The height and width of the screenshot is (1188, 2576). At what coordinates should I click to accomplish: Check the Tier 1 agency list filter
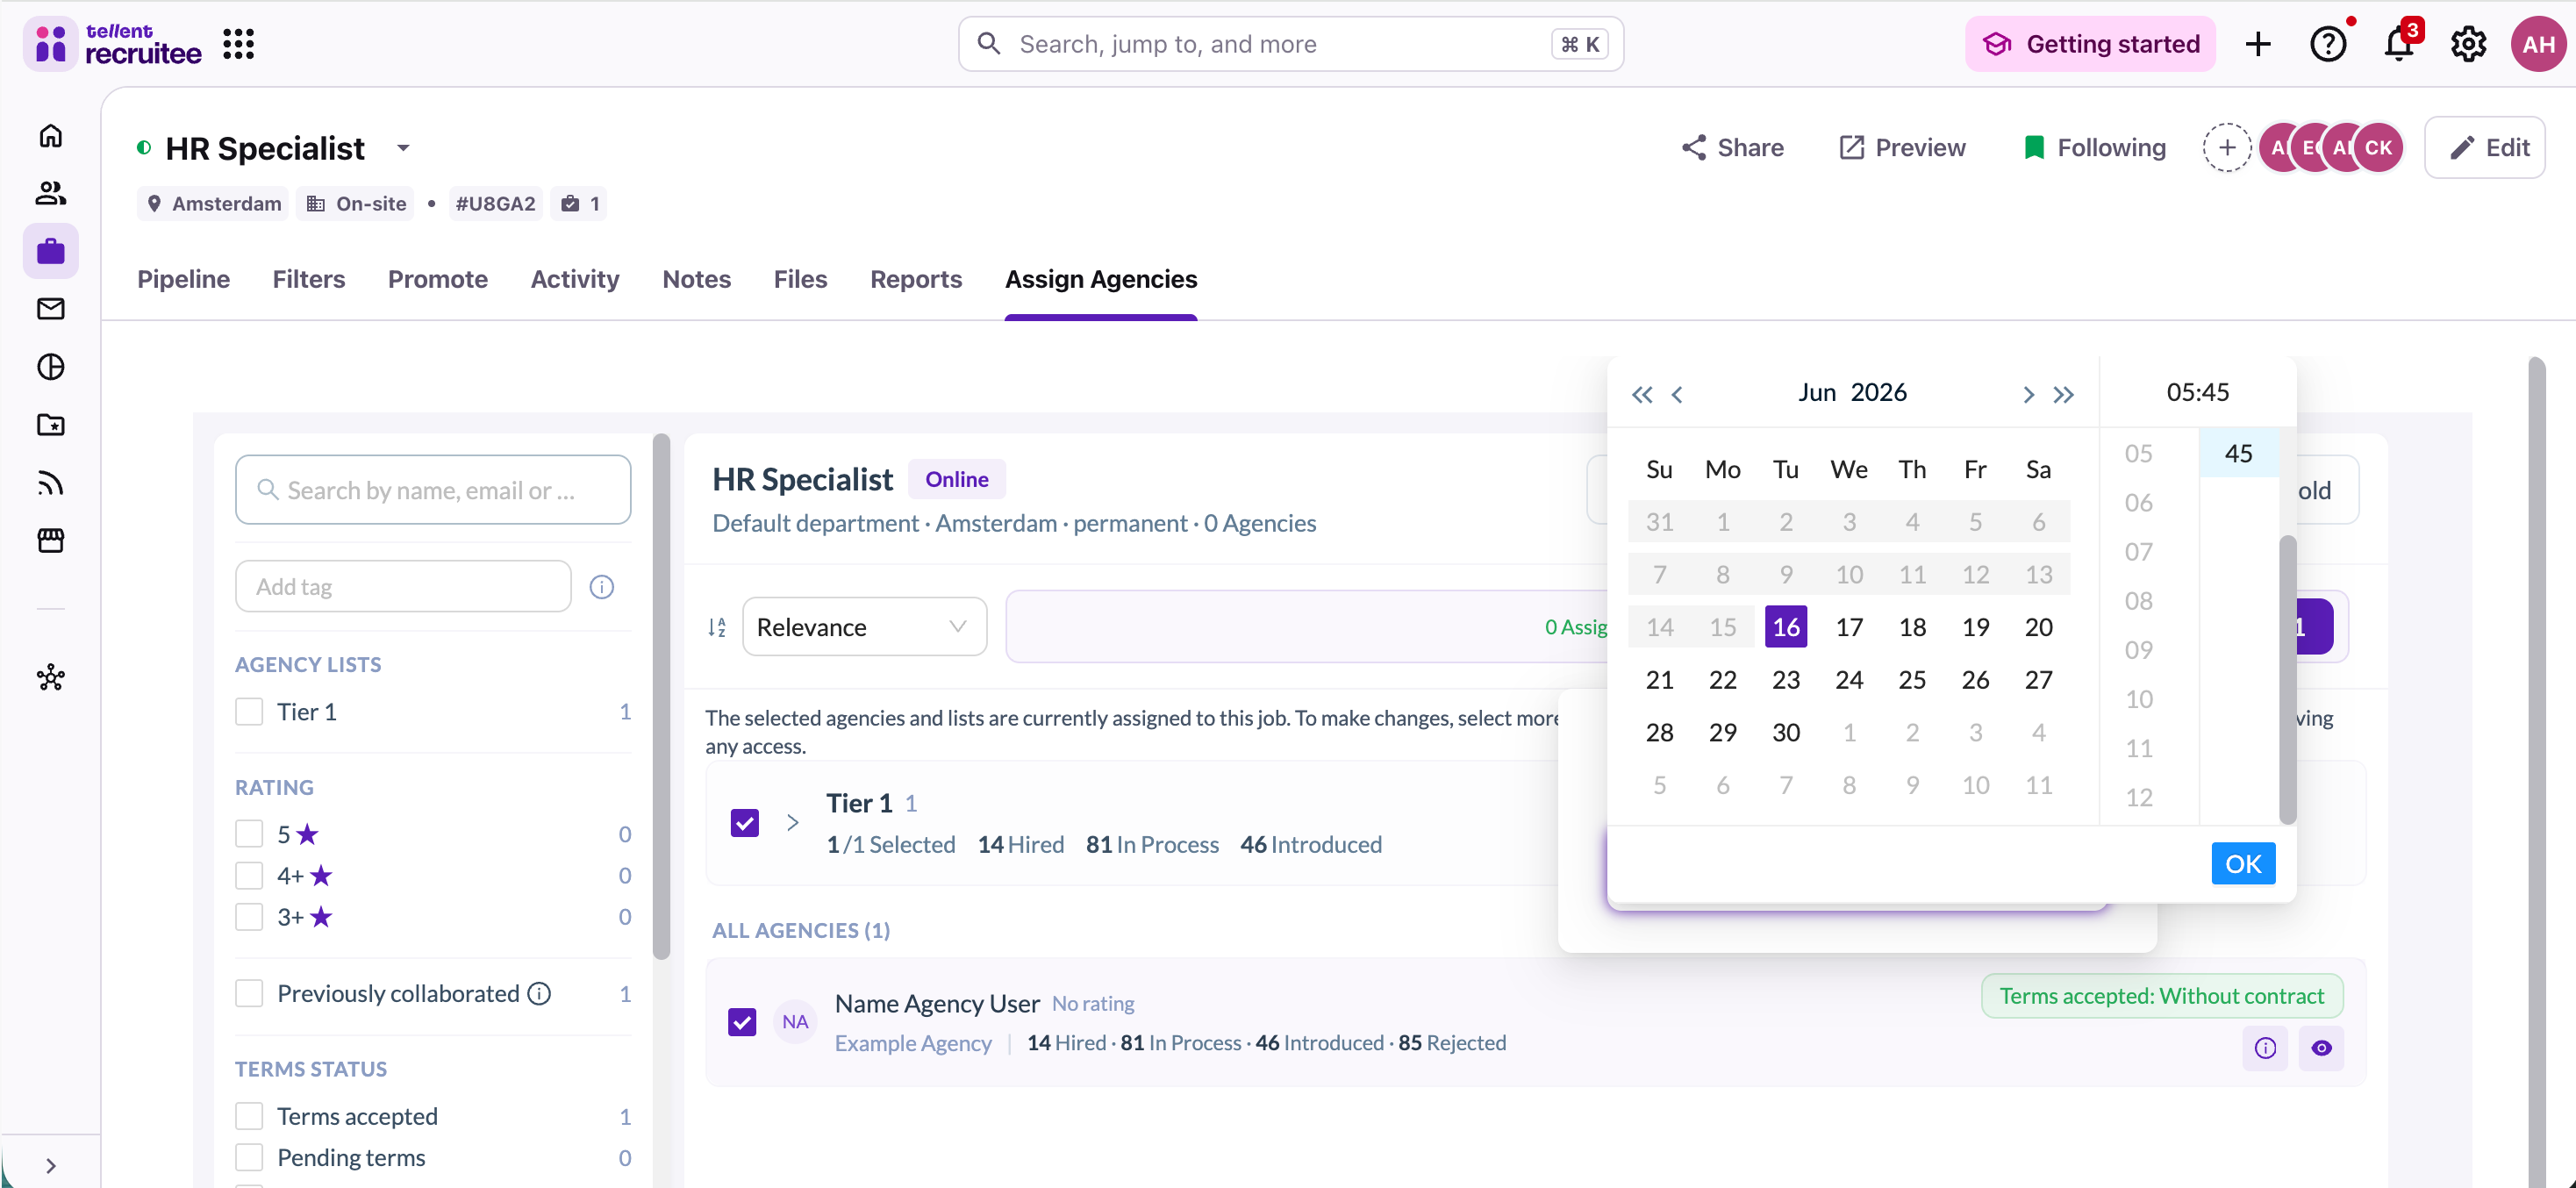(x=249, y=712)
